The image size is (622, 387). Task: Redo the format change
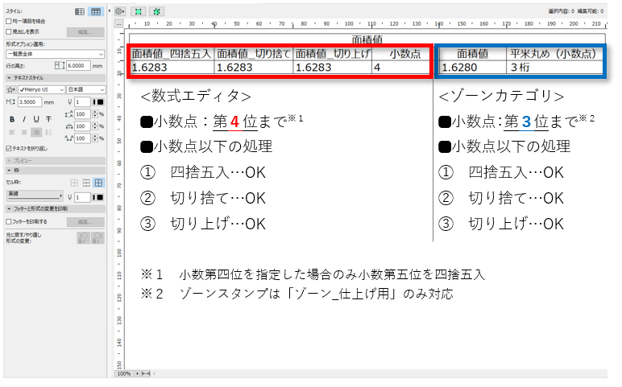(97, 238)
